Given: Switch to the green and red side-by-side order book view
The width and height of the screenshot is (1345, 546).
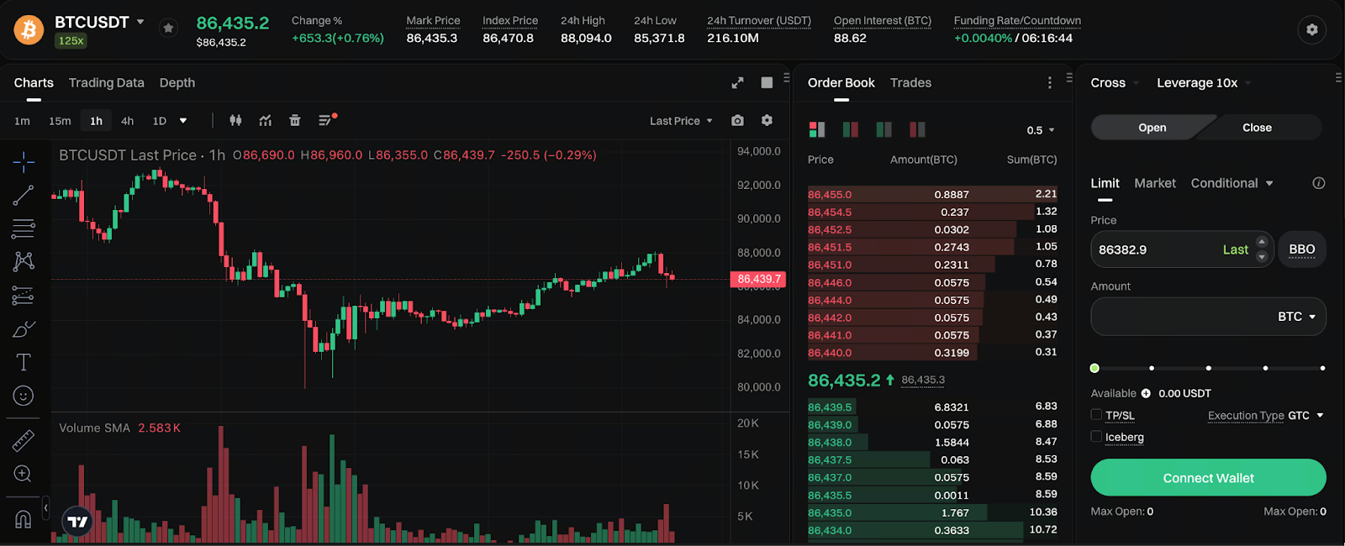Looking at the screenshot, I should pyautogui.click(x=851, y=129).
